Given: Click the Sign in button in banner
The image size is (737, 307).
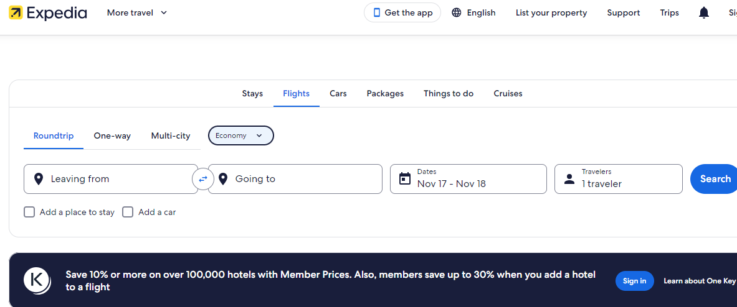Looking at the screenshot, I should click(634, 281).
